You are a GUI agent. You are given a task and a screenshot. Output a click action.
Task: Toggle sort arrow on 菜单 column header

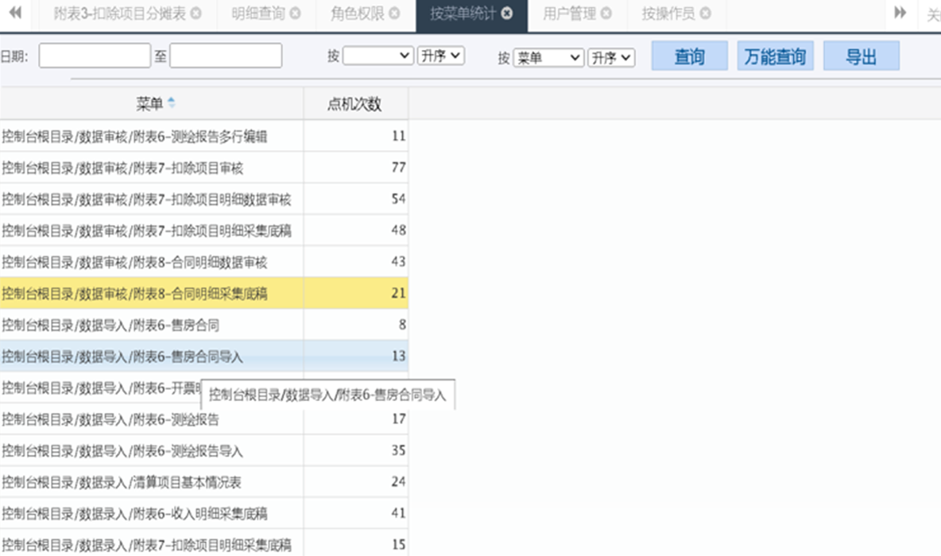point(172,103)
